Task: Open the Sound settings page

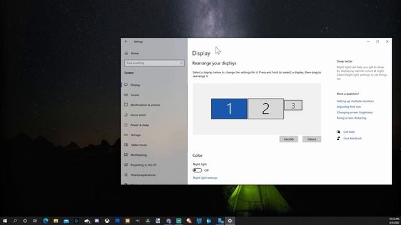Action: 135,95
